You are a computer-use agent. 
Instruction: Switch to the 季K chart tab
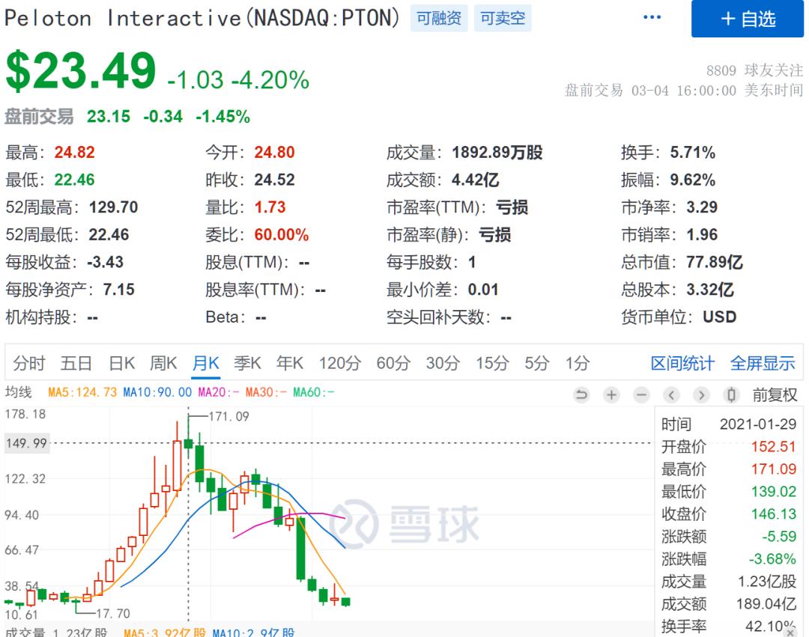(247, 363)
